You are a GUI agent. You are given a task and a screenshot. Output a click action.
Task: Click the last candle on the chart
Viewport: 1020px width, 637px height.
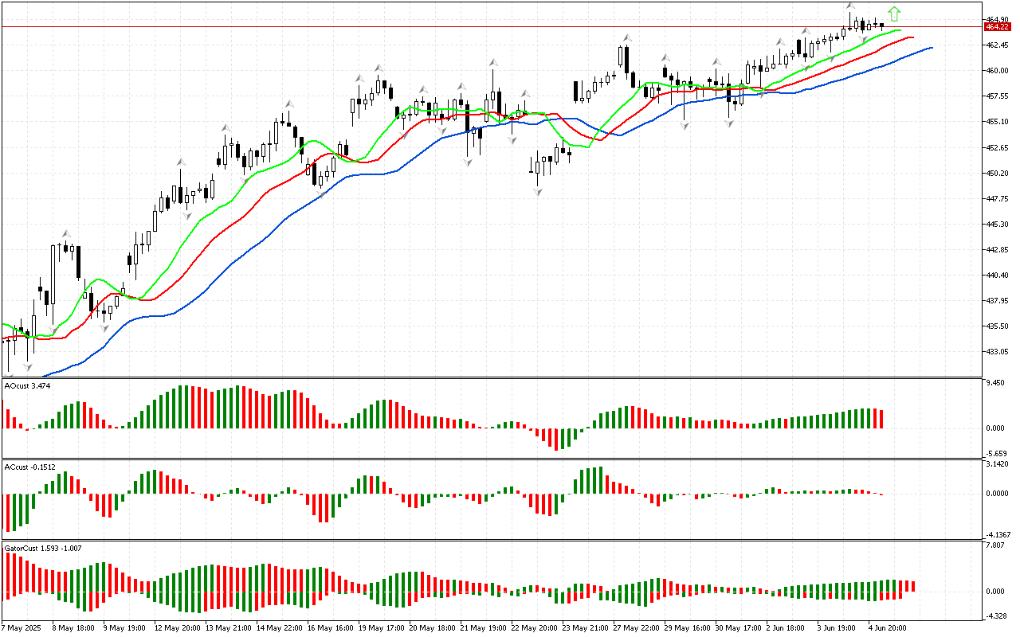[881, 25]
